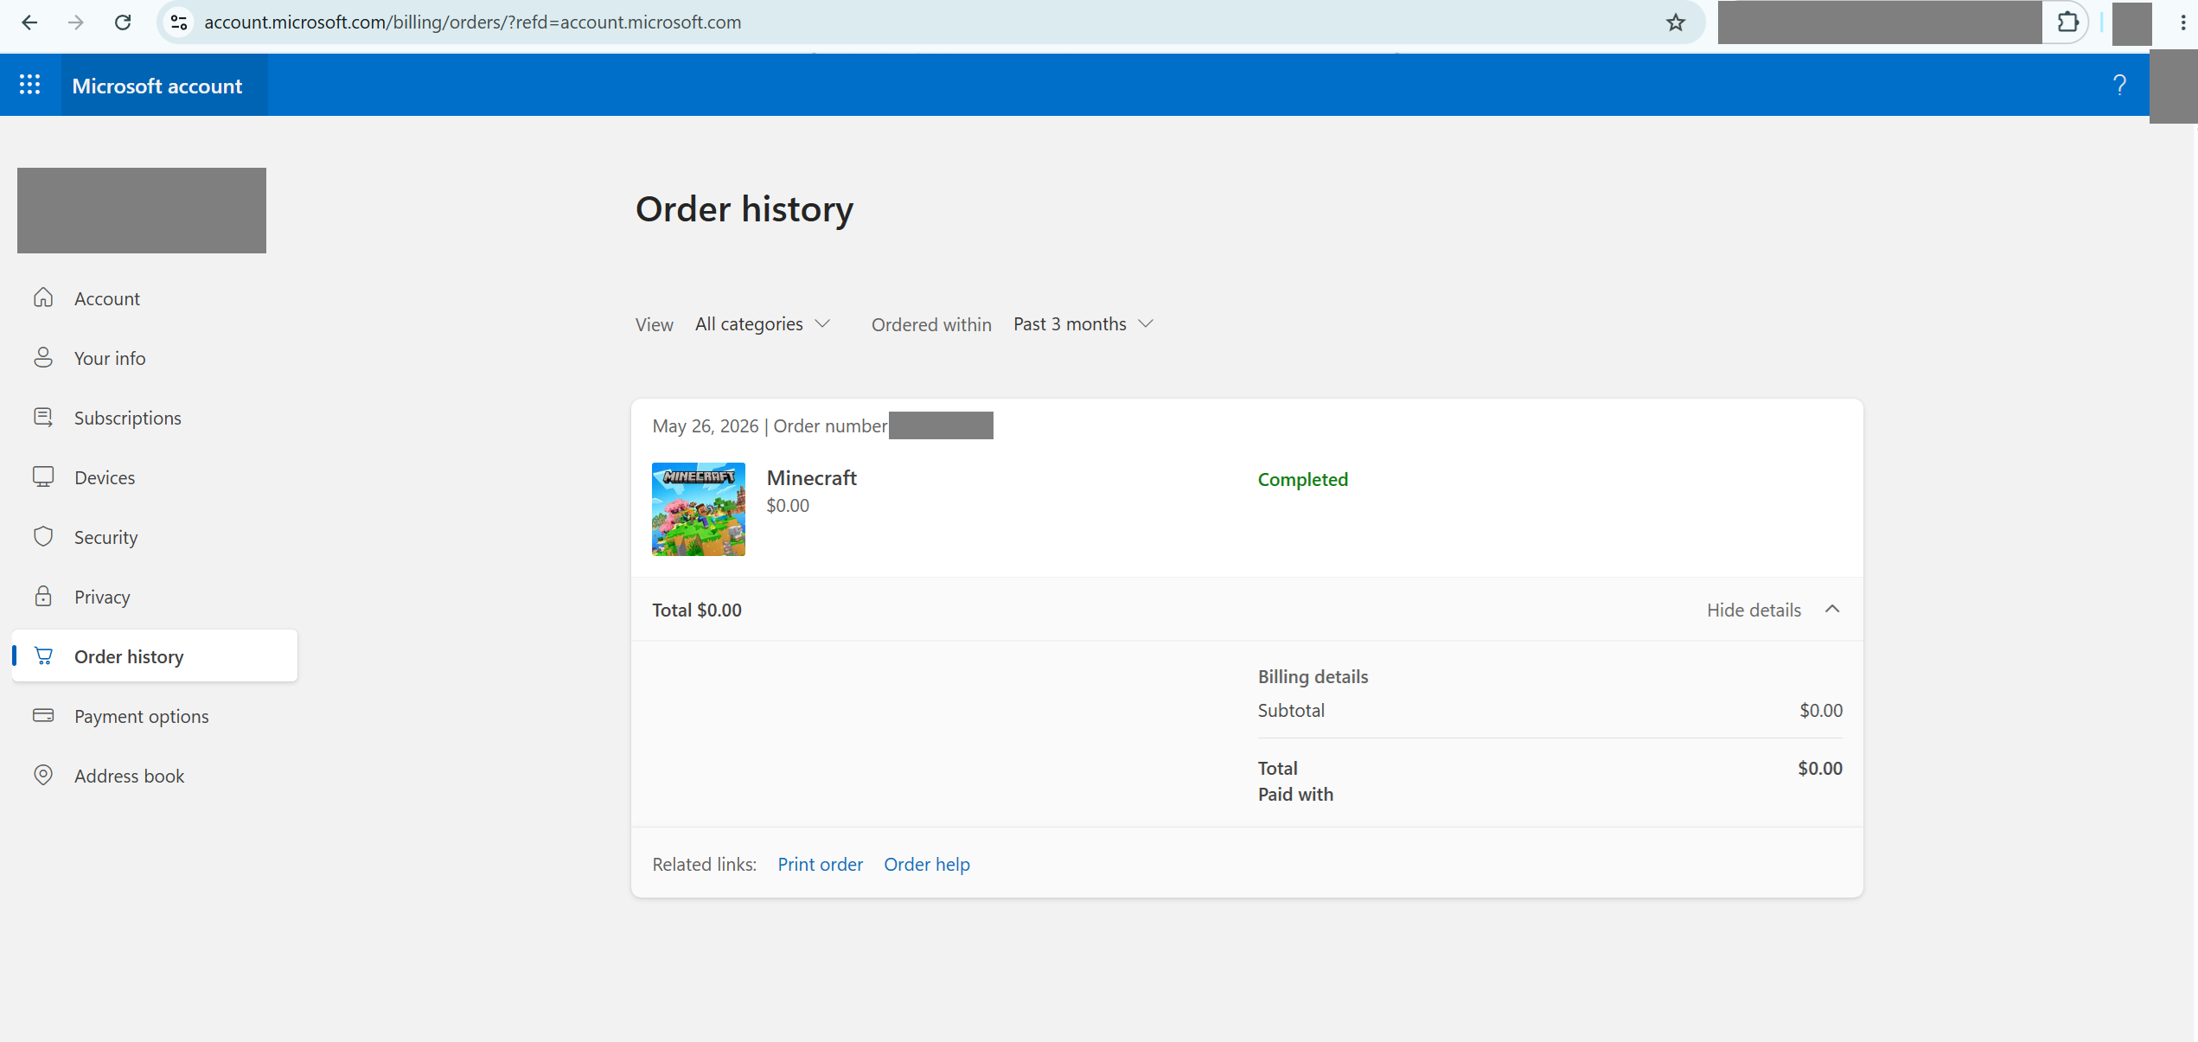
Task: Click the browser address bar URL
Action: 472,22
